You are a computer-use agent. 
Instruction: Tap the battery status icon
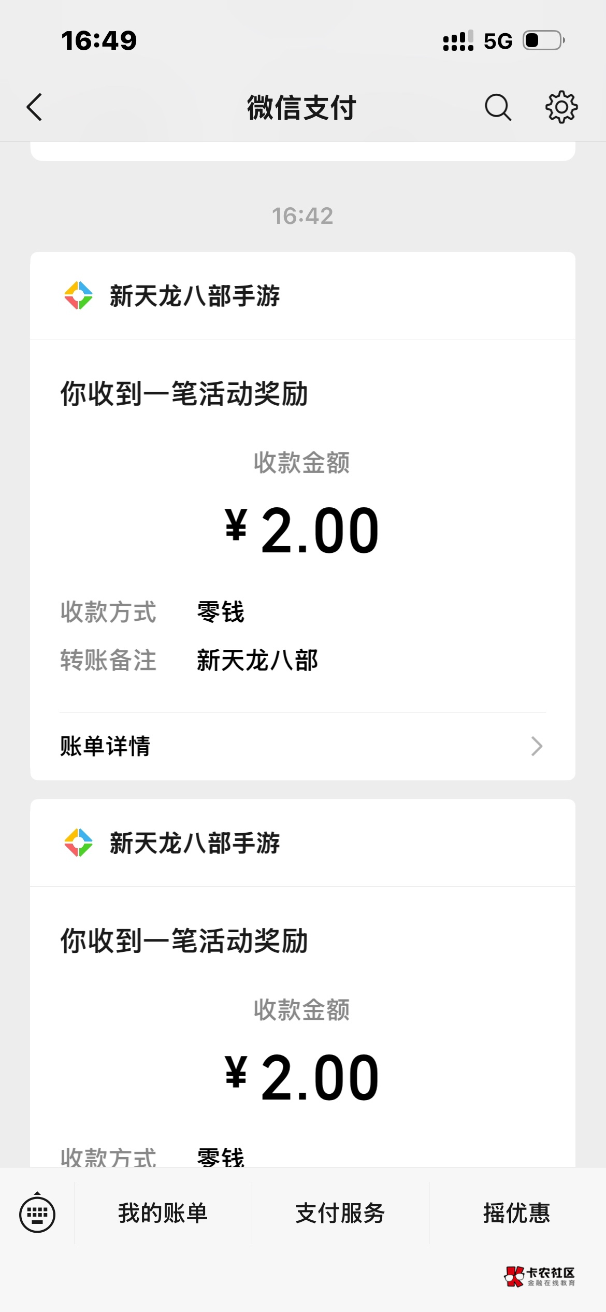pos(544,40)
